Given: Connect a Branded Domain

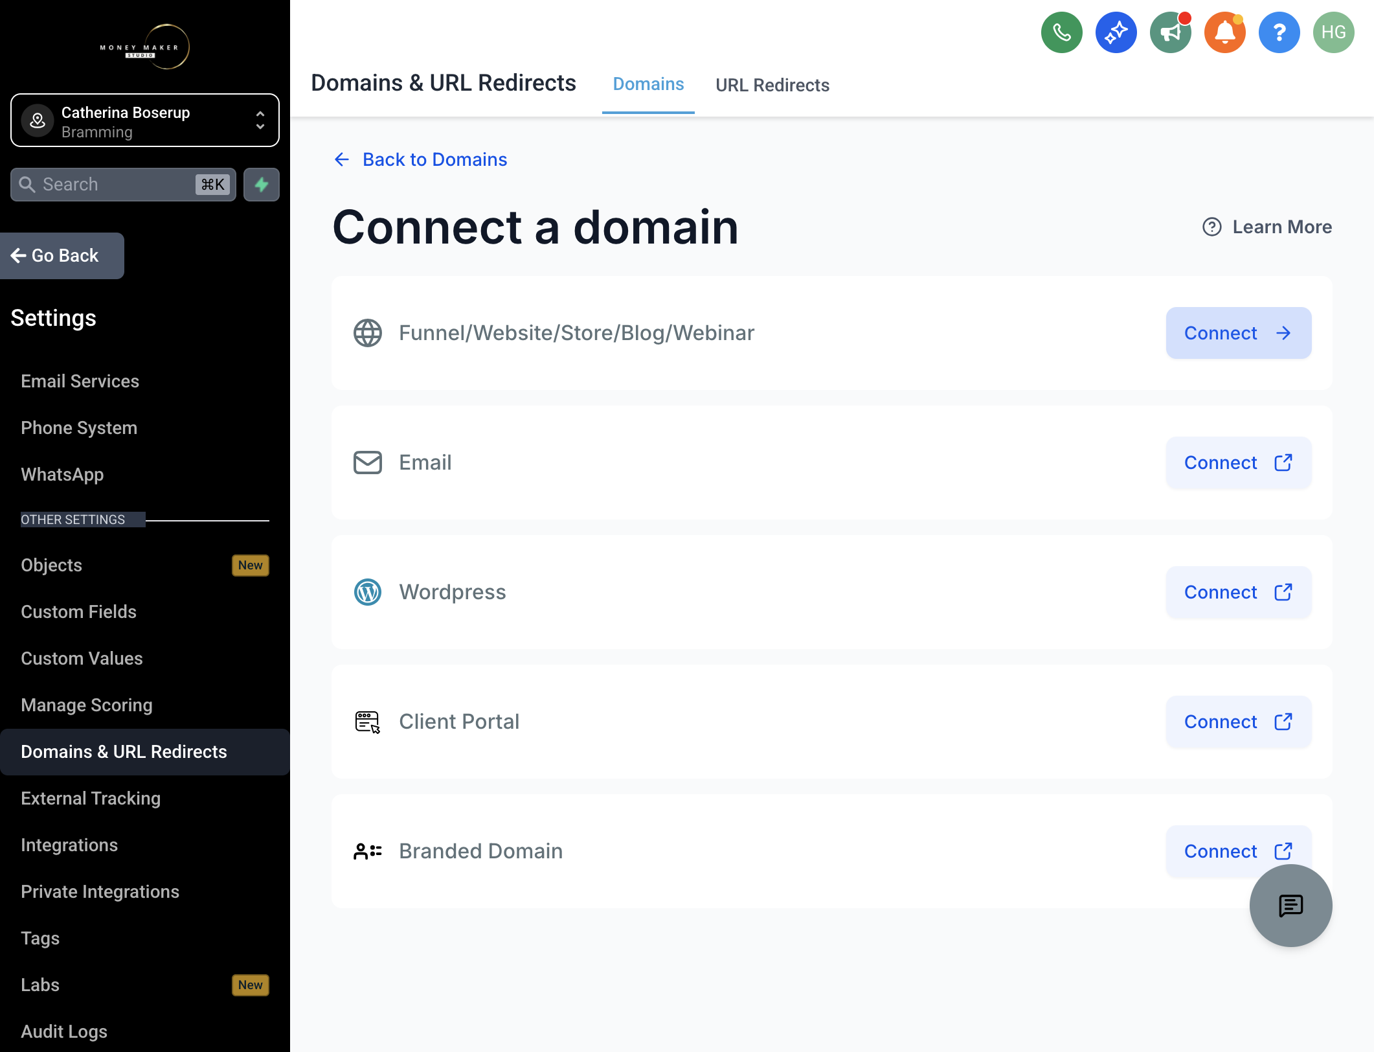Looking at the screenshot, I should 1239,851.
